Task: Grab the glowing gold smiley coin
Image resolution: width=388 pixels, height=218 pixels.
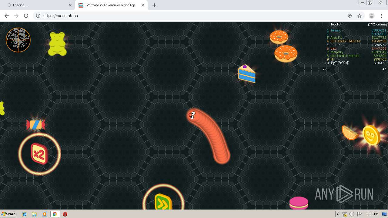Action: 371,135
